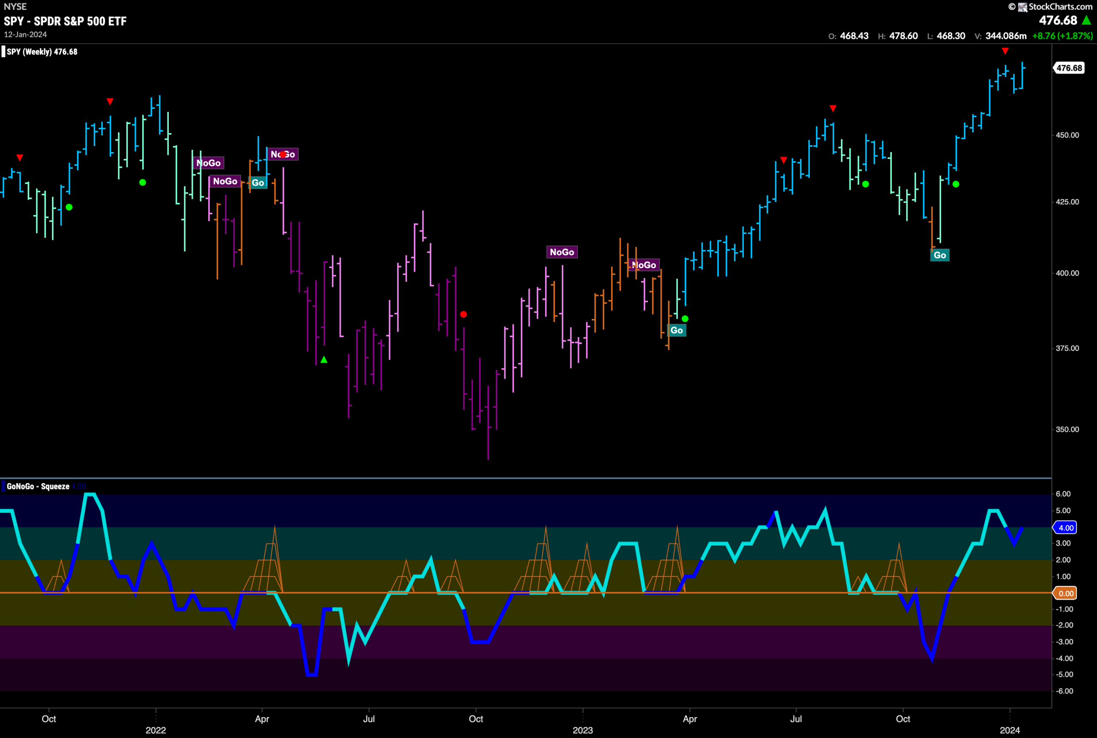
Task: Click the 2023 year label on the time axis
Action: pos(583,730)
